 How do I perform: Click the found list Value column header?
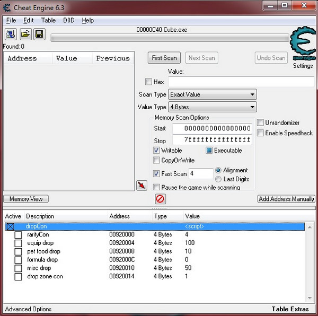73,58
